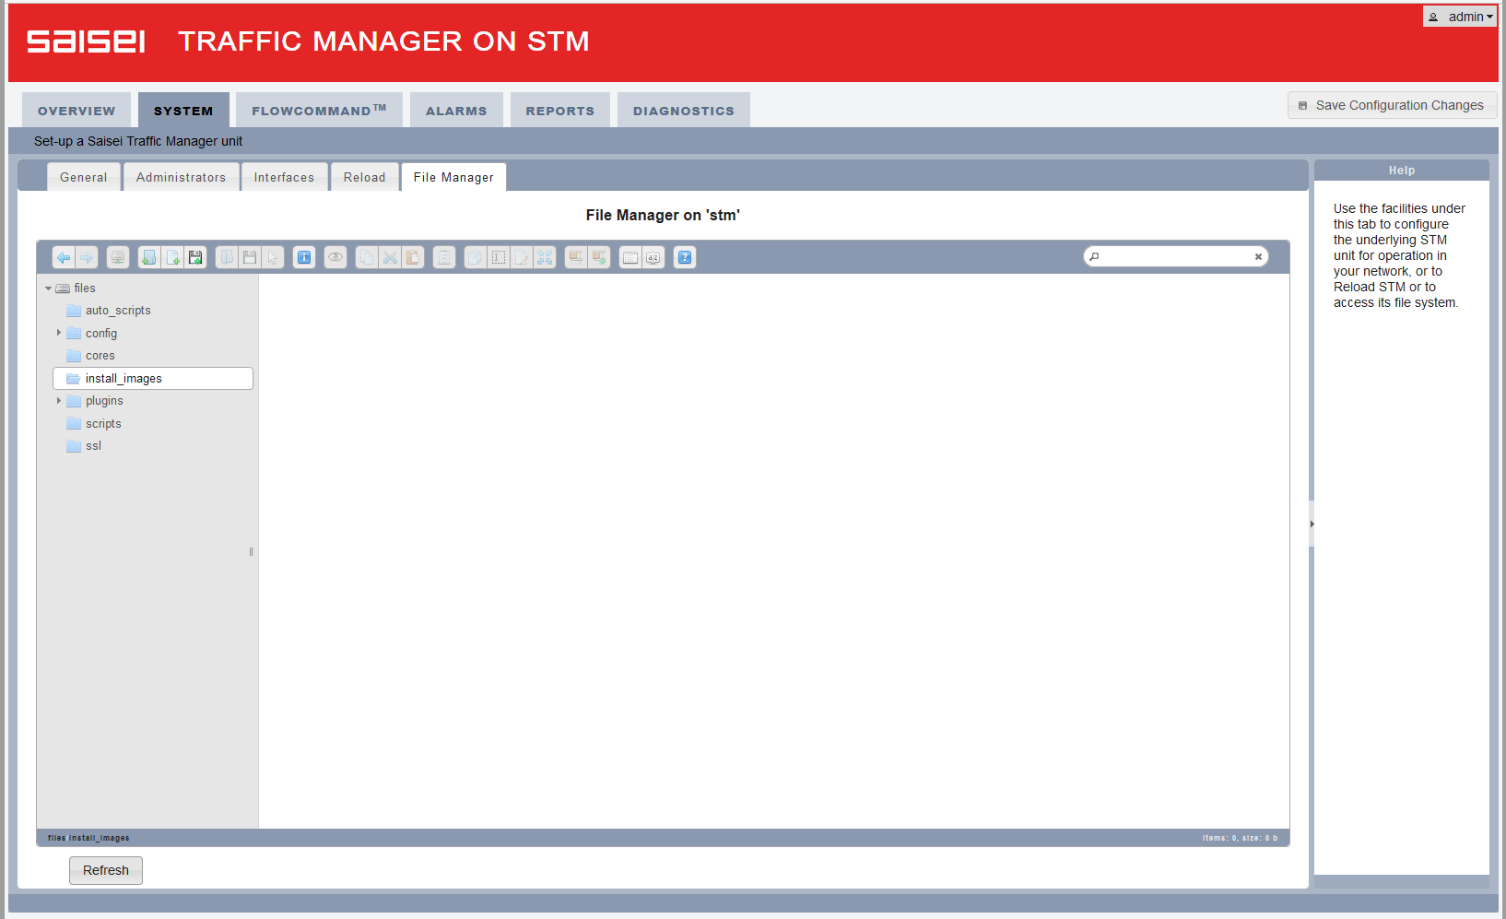
Task: Click the rename icon with dashed box
Action: [x=499, y=257]
